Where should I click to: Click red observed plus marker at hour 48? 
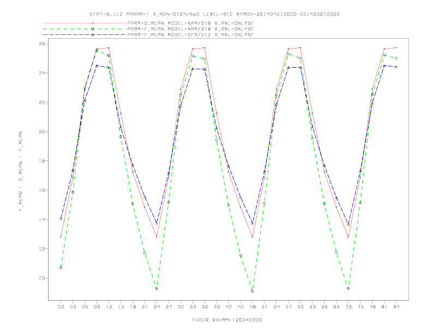point(253,237)
